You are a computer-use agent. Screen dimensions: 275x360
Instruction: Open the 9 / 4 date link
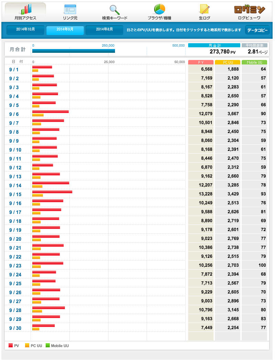(x=14, y=96)
